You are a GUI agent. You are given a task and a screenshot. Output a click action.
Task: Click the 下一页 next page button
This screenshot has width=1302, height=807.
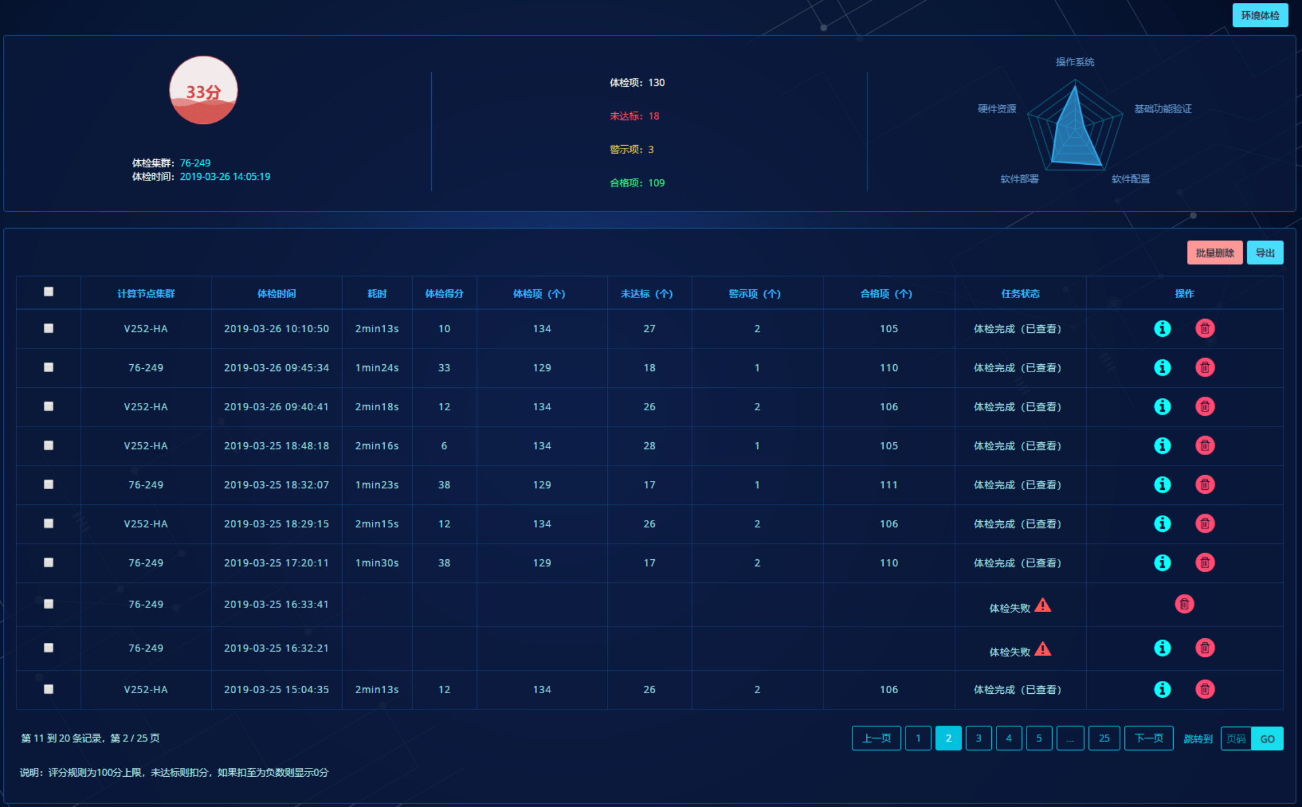[x=1148, y=738]
